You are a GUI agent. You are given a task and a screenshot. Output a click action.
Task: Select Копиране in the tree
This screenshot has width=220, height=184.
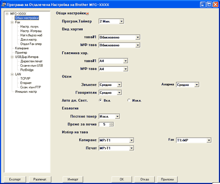(22, 48)
